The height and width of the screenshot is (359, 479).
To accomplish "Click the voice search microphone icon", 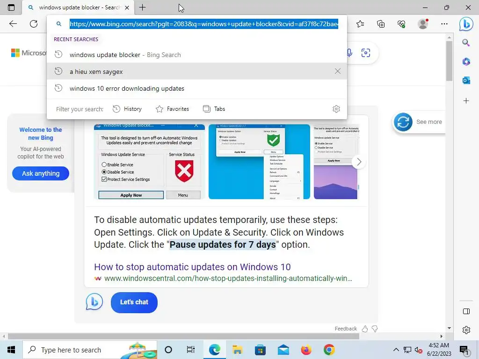I will point(349,53).
